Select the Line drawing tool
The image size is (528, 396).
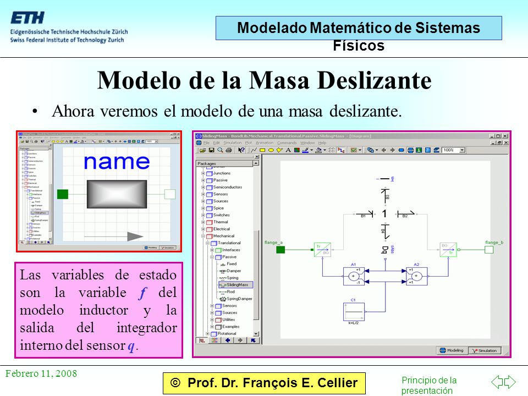(x=254, y=150)
